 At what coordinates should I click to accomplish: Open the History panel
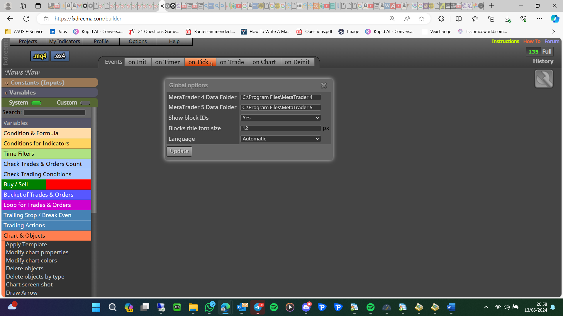point(543,61)
